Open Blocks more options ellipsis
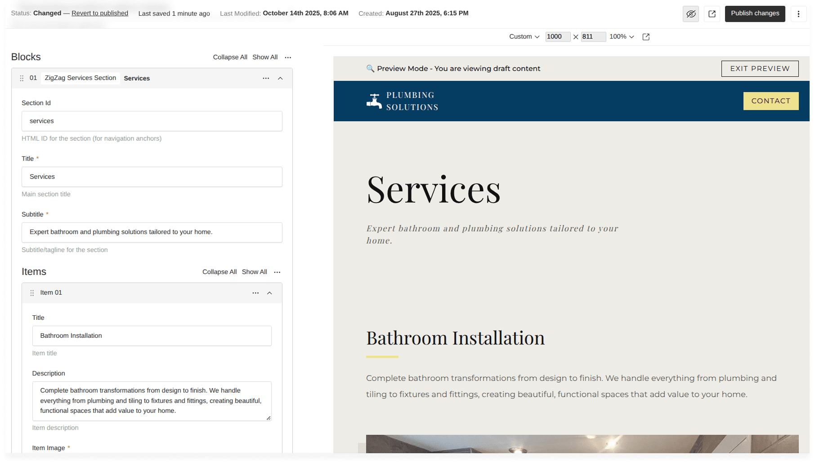The height and width of the screenshot is (464, 815). (288, 57)
